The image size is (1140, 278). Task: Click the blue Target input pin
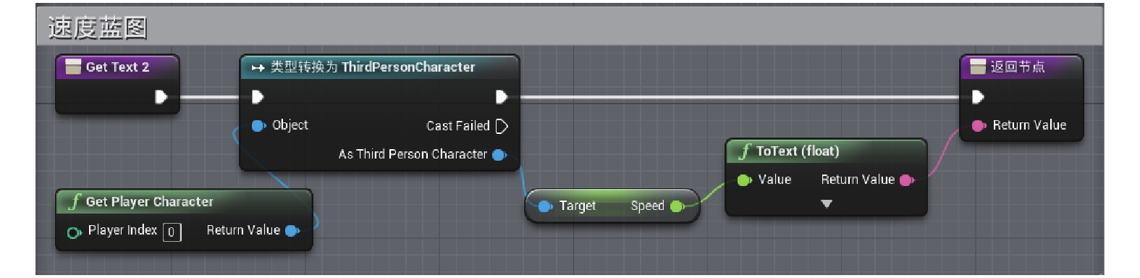click(546, 206)
